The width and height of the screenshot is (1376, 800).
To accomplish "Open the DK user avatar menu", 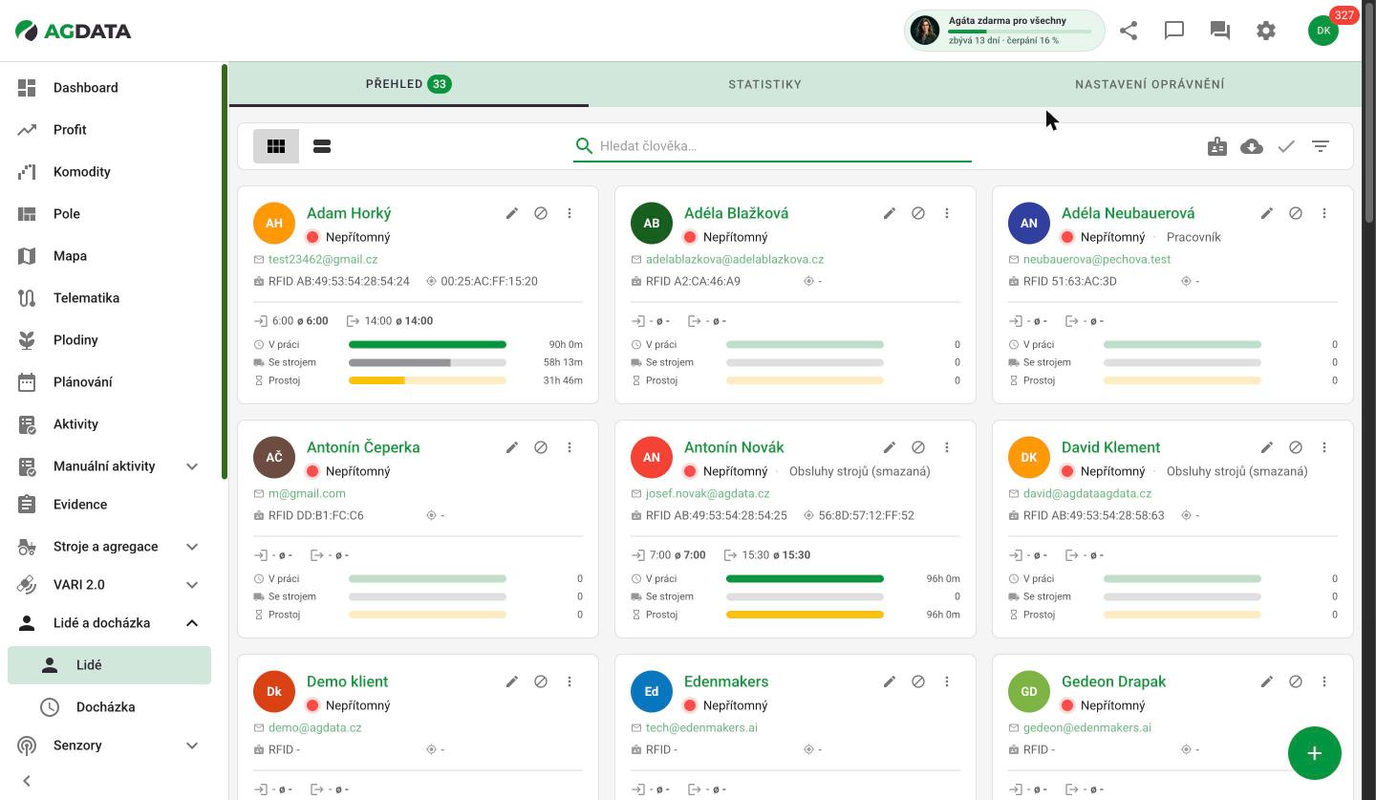I will (1323, 31).
